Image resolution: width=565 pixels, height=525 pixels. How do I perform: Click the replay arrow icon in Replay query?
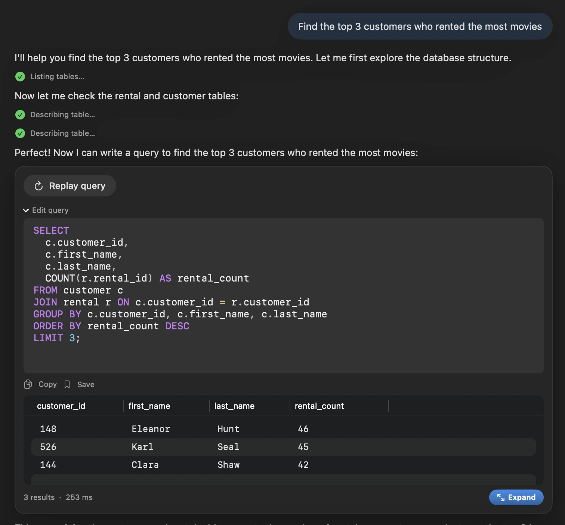coord(39,186)
